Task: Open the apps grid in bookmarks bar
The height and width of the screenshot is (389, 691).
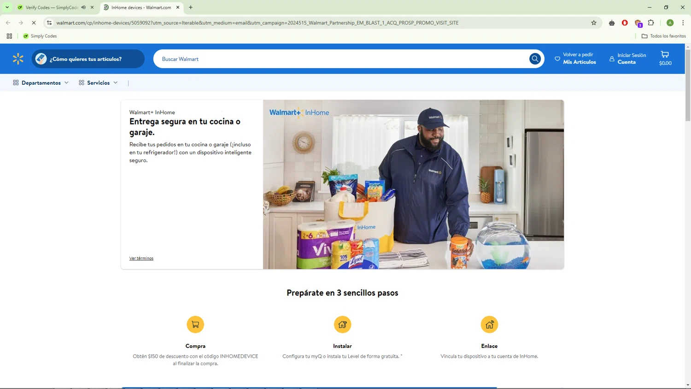Action: [x=9, y=36]
